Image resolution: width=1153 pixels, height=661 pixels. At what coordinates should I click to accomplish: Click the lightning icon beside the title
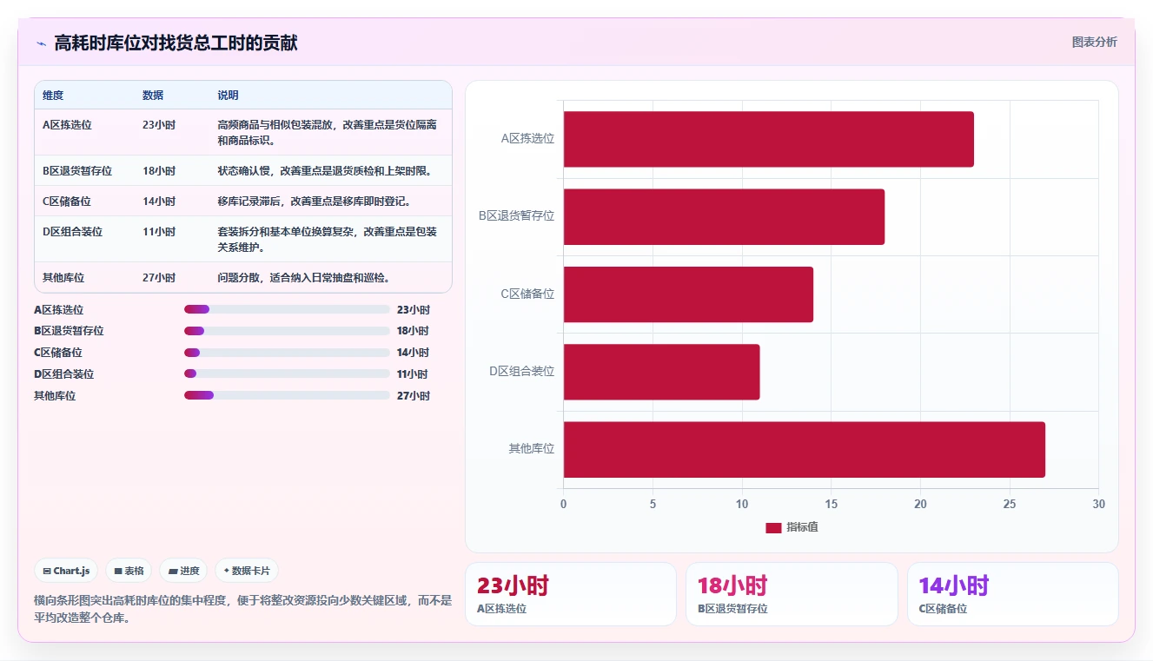tap(41, 43)
